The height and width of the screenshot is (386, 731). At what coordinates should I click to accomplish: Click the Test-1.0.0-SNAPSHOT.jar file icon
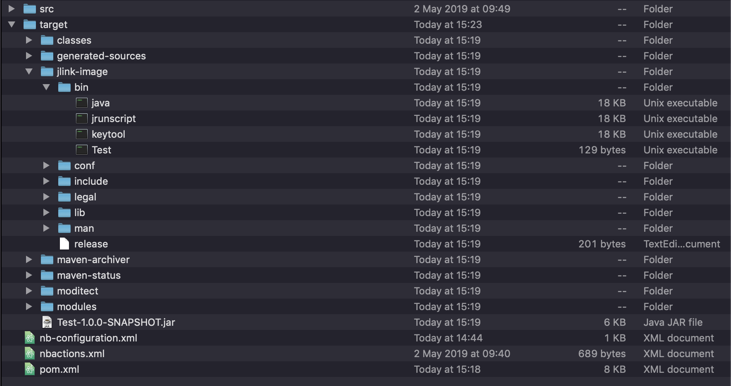point(47,322)
